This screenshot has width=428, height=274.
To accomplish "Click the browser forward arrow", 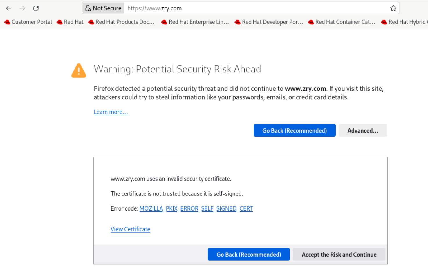I will click(x=22, y=8).
